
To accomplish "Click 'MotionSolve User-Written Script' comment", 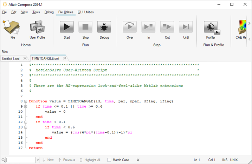I will coord(71,70).
